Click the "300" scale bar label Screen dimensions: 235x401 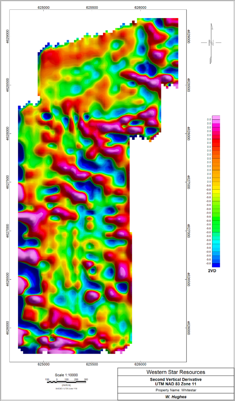[86, 379]
